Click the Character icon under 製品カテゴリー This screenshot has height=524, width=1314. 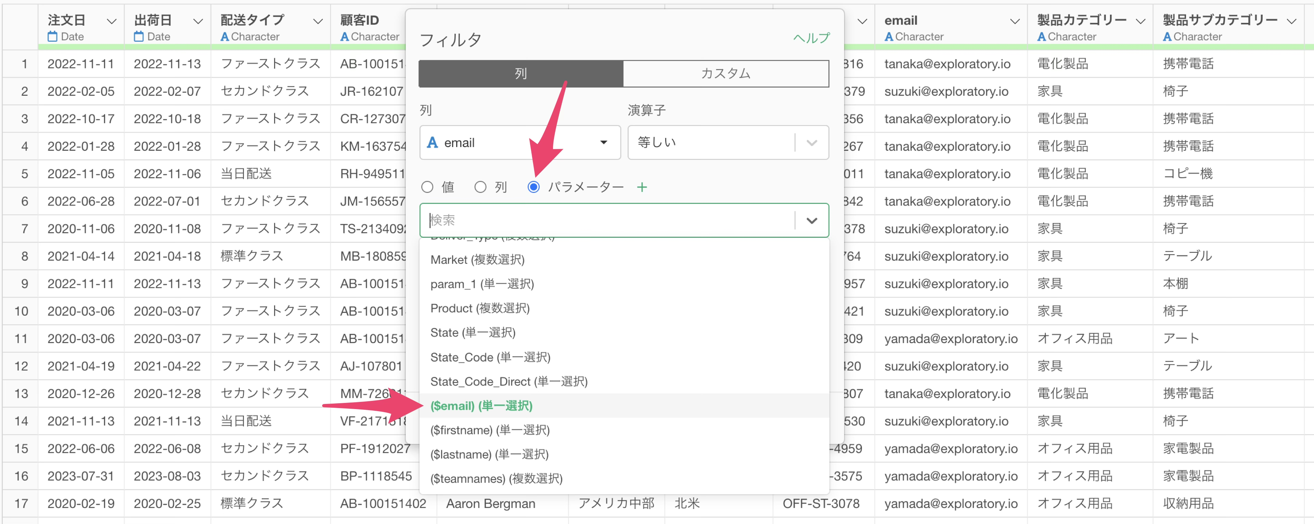[x=1042, y=37]
